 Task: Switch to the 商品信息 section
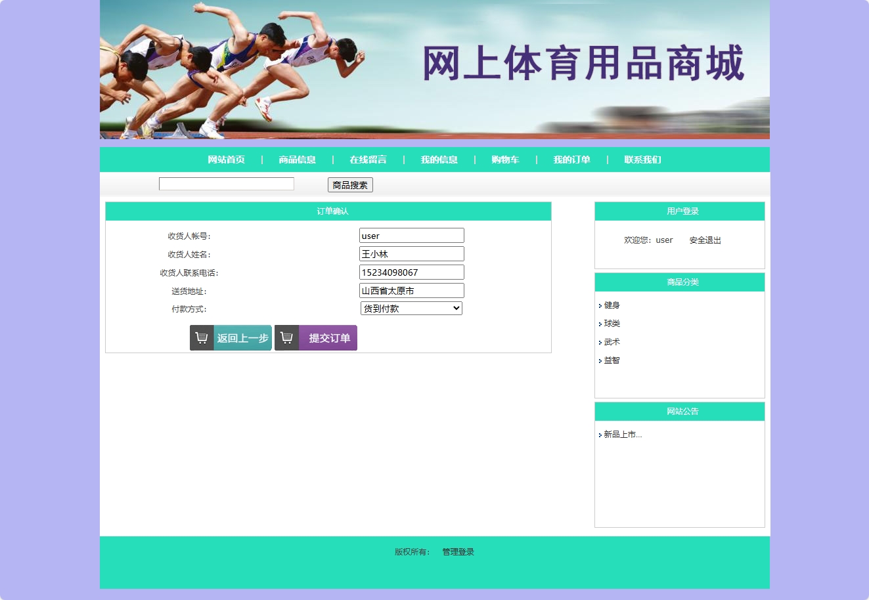[x=296, y=160]
